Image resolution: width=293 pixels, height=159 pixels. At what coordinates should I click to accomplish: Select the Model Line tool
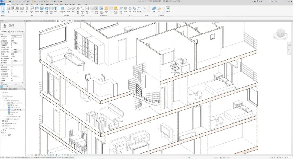(x=82, y=10)
